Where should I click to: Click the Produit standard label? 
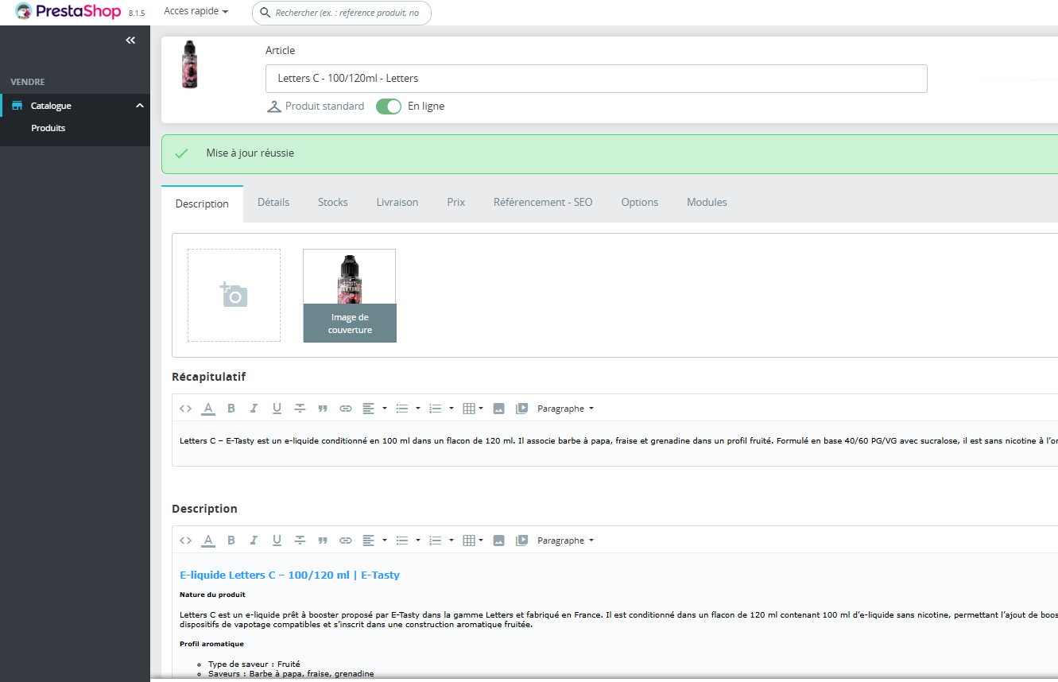(x=324, y=107)
